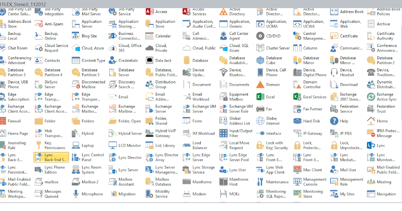Viewport: 402px width, 211px height.
Task: Pick the Navigation shape
Action: coord(382,194)
